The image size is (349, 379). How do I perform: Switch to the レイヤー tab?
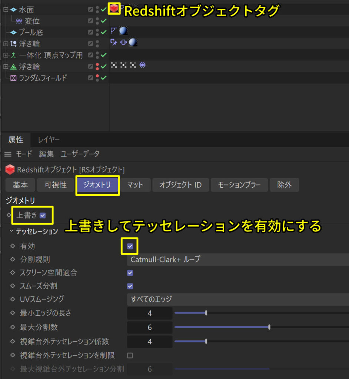point(49,140)
